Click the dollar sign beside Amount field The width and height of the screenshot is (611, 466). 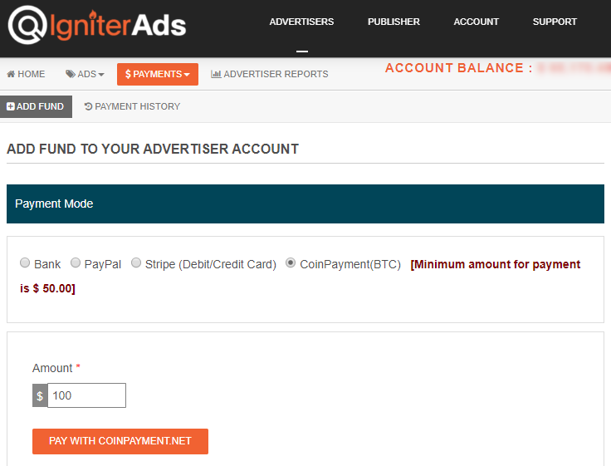[40, 395]
